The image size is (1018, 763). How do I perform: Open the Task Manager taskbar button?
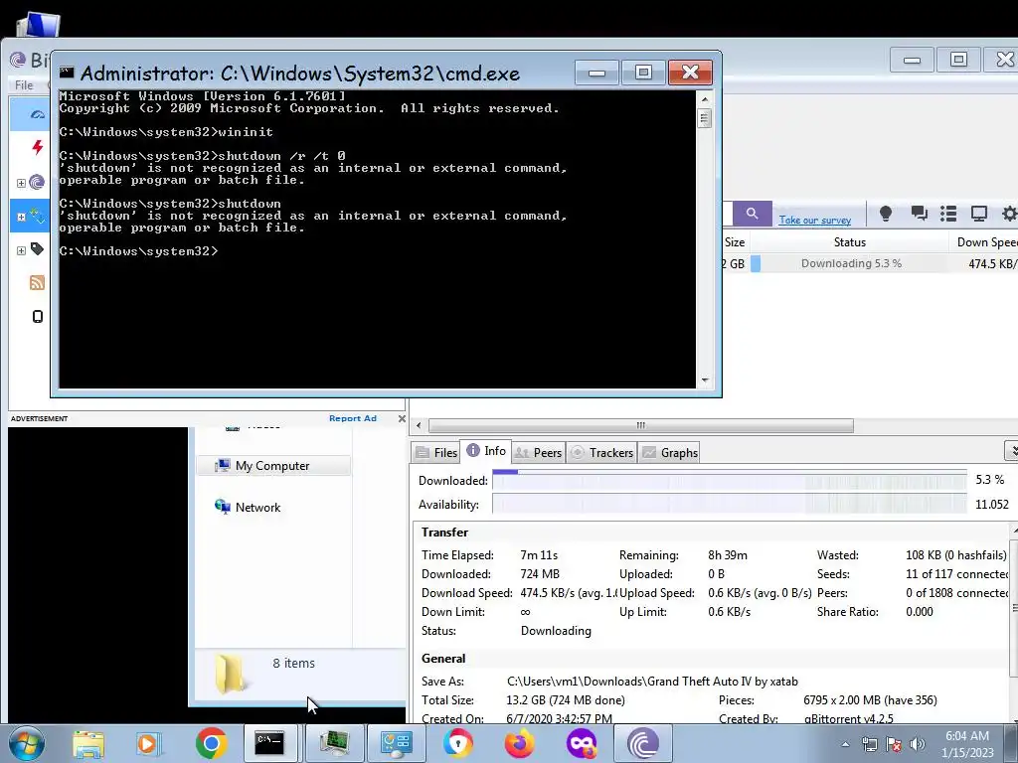pos(334,743)
